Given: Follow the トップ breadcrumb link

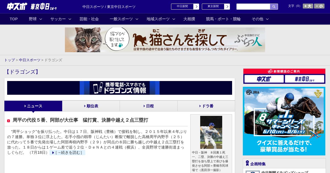Looking at the screenshot, I should (10, 60).
